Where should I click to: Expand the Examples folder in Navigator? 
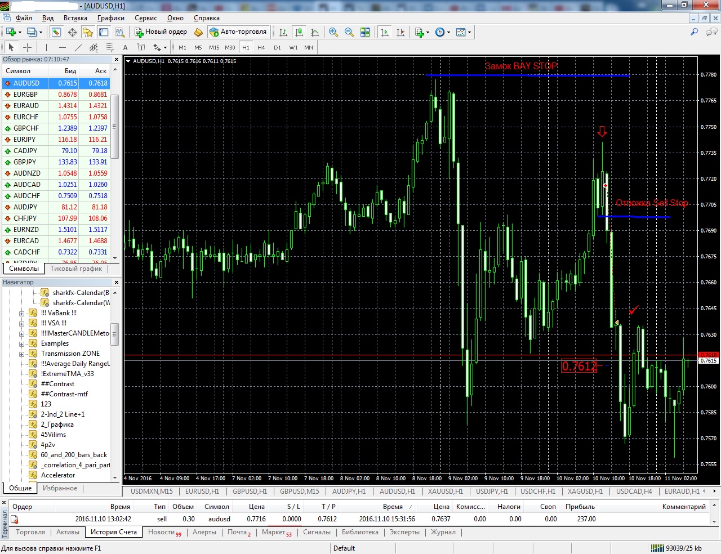click(x=21, y=343)
